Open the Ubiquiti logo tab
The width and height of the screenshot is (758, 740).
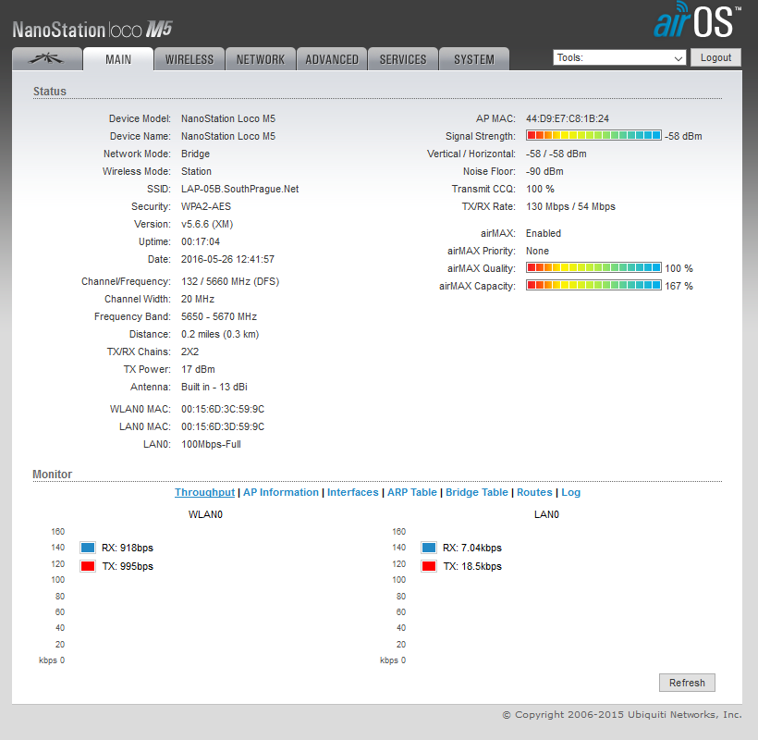[47, 59]
